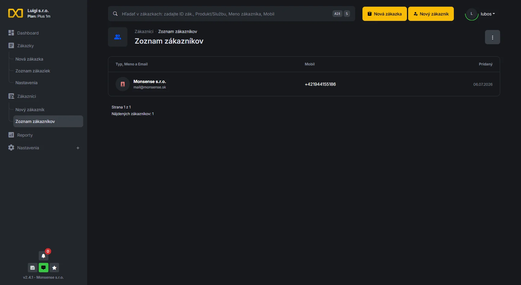Image resolution: width=521 pixels, height=285 pixels.
Task: Expand Nastavenia with the plus sign
Action: coord(78,148)
